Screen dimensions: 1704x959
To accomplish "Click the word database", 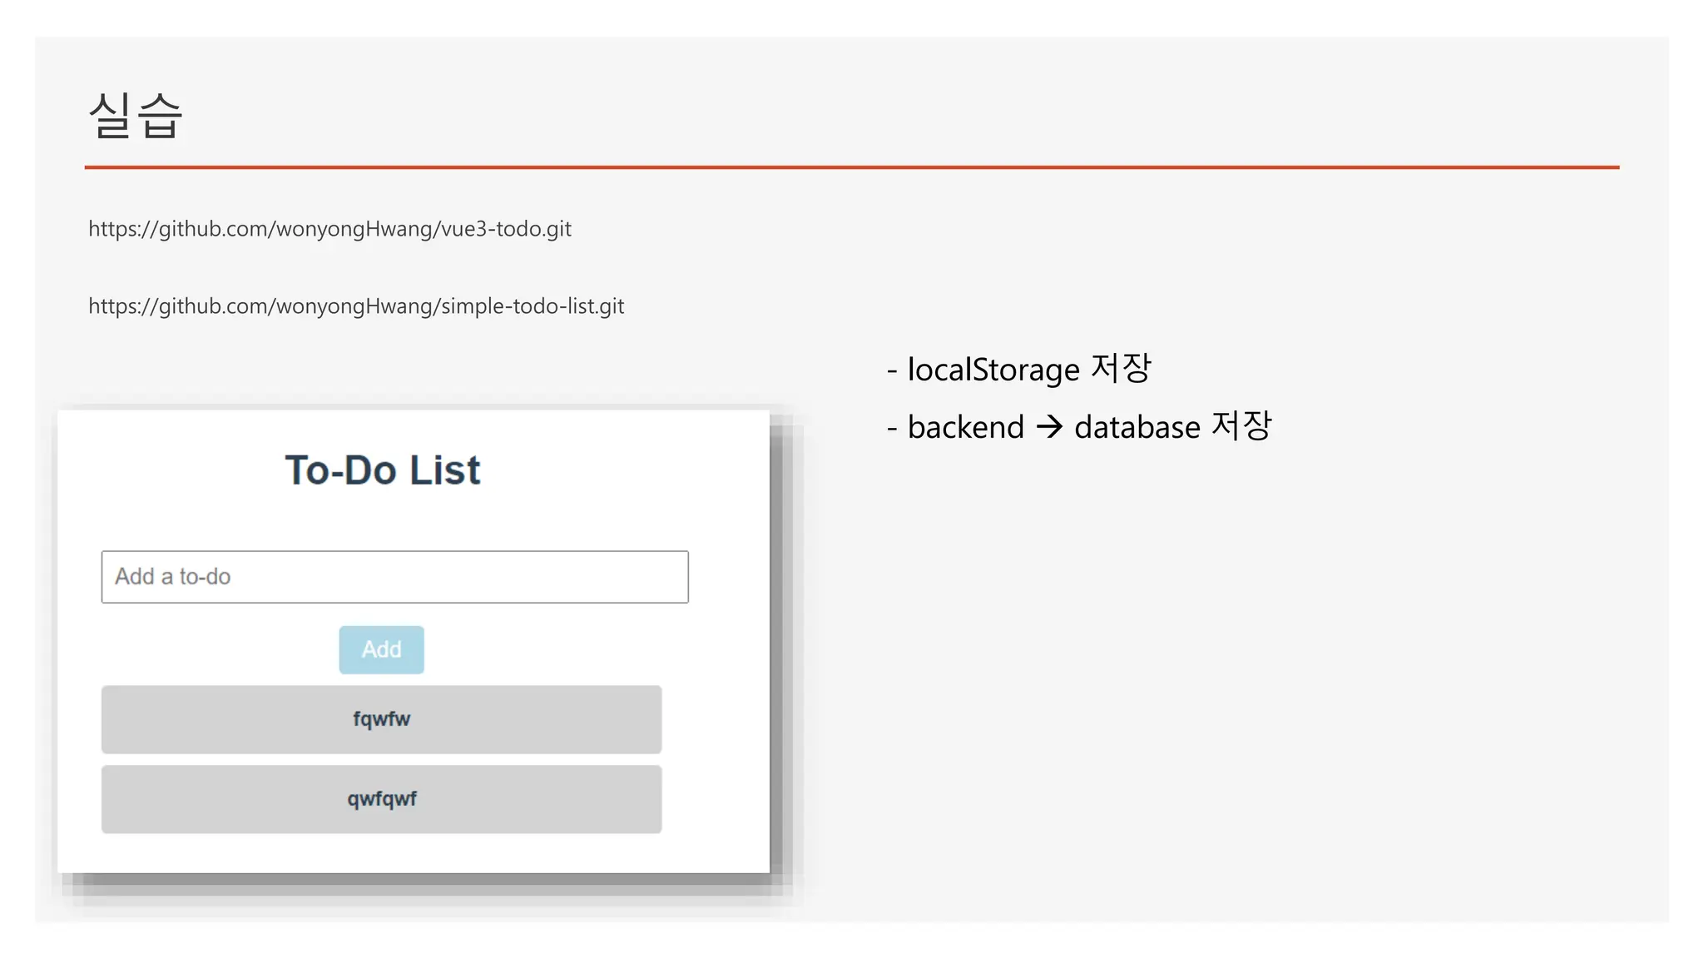I will pyautogui.click(x=1137, y=427).
